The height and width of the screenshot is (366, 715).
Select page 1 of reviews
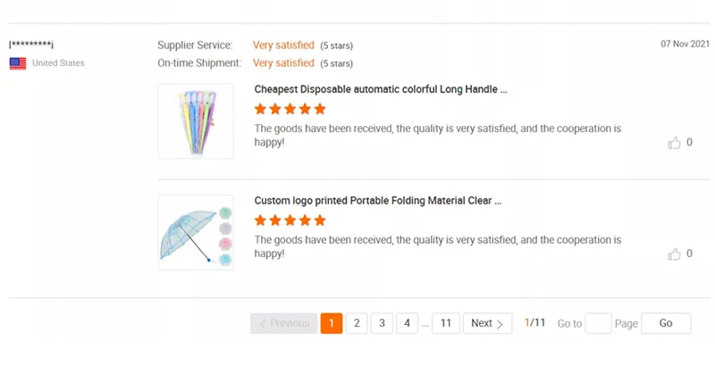[332, 323]
